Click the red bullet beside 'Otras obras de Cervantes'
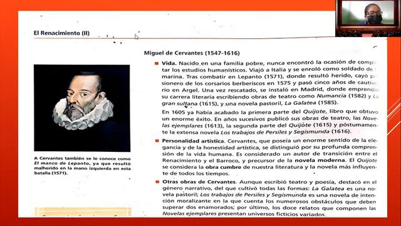401x226 pixels. click(x=157, y=182)
